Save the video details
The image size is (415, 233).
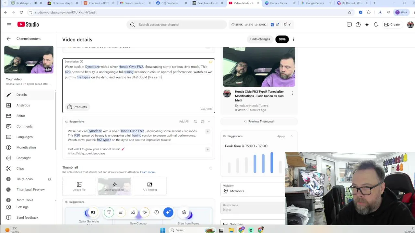click(x=282, y=39)
